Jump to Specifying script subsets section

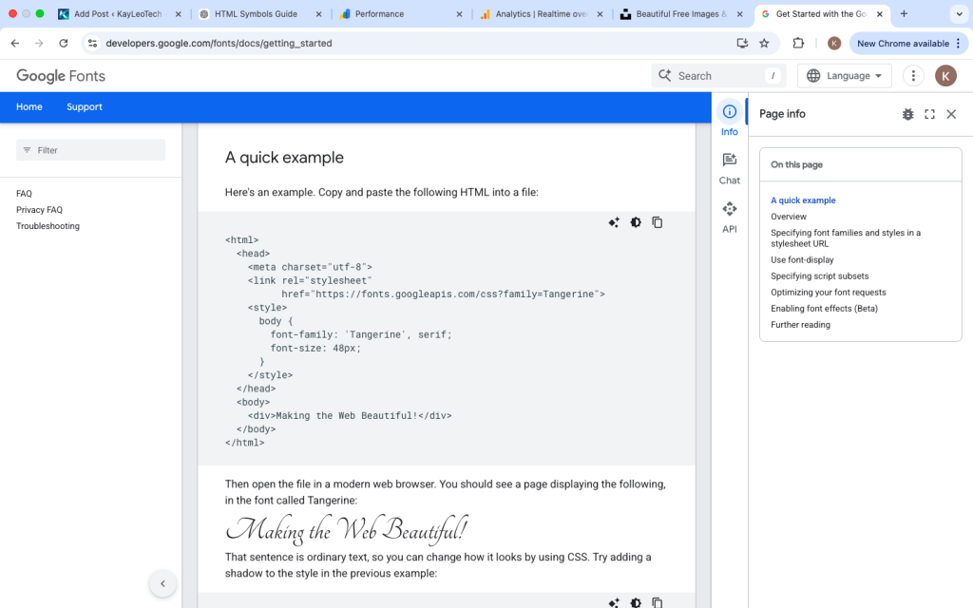tap(820, 276)
